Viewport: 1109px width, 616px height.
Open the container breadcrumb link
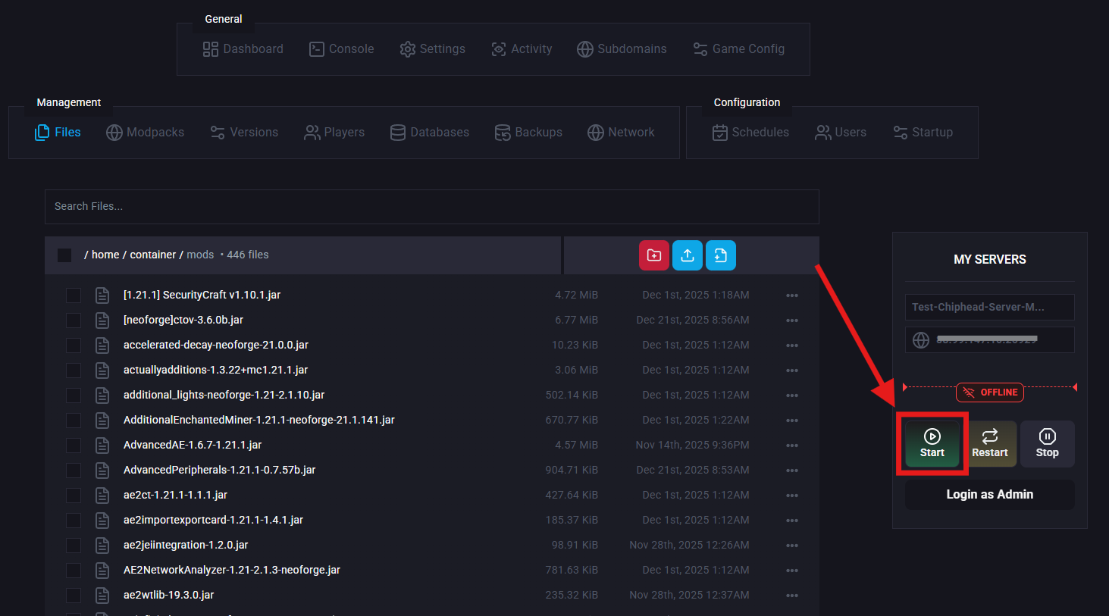point(153,255)
